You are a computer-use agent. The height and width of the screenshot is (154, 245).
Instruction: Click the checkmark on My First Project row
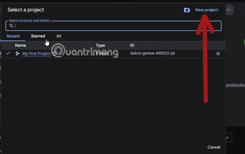(x=8, y=53)
